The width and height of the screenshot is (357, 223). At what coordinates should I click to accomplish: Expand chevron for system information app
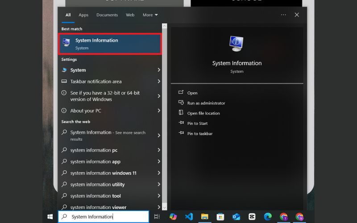click(159, 161)
